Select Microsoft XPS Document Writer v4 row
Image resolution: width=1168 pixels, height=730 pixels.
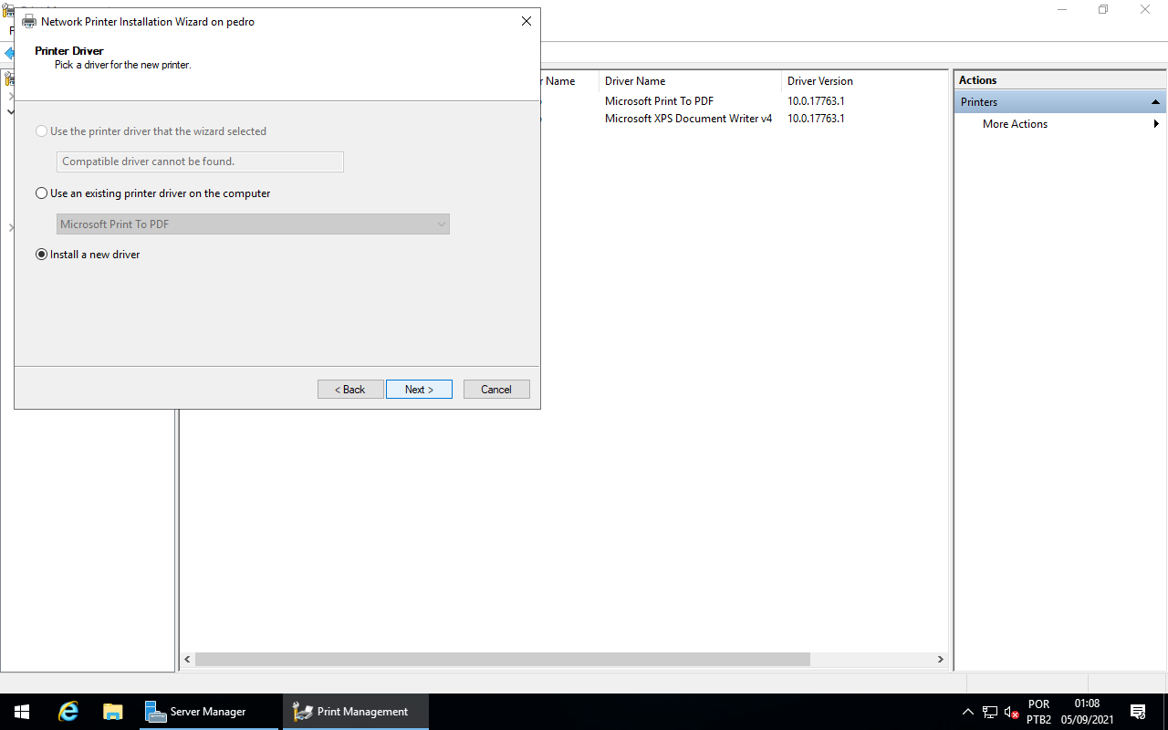(688, 119)
